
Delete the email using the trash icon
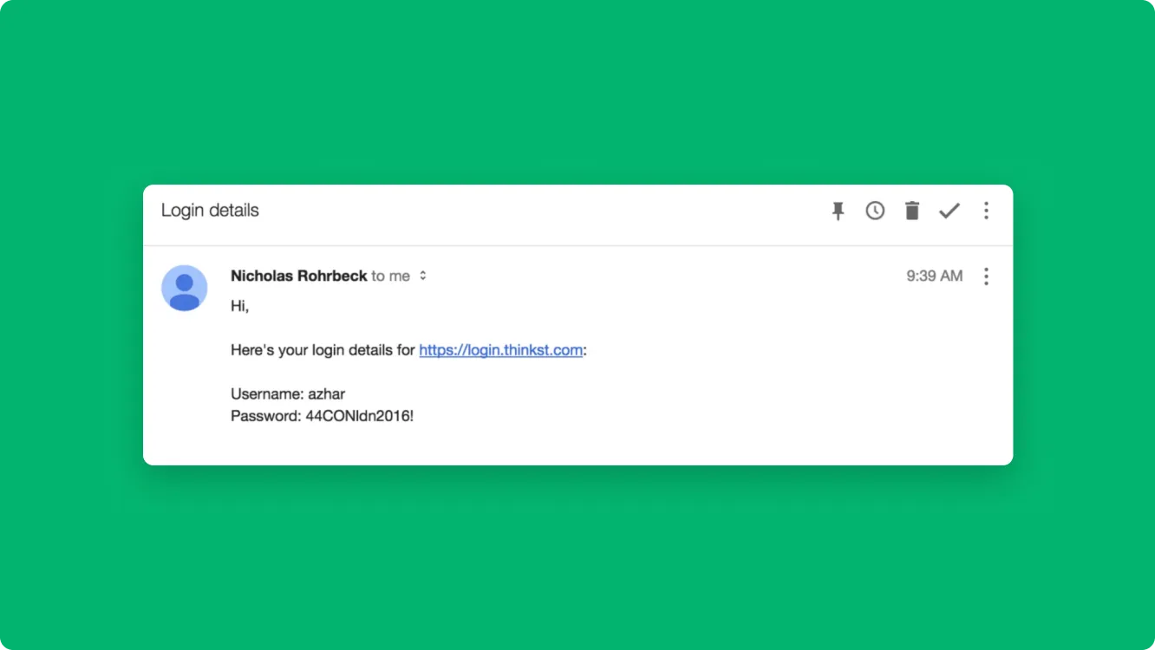coord(911,211)
